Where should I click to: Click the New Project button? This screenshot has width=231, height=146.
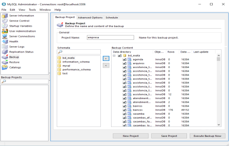(x=131, y=136)
